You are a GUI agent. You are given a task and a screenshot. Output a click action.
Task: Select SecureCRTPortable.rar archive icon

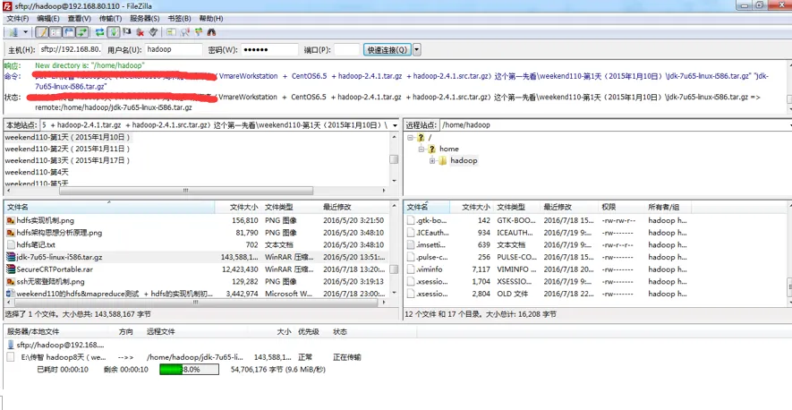tap(11, 269)
